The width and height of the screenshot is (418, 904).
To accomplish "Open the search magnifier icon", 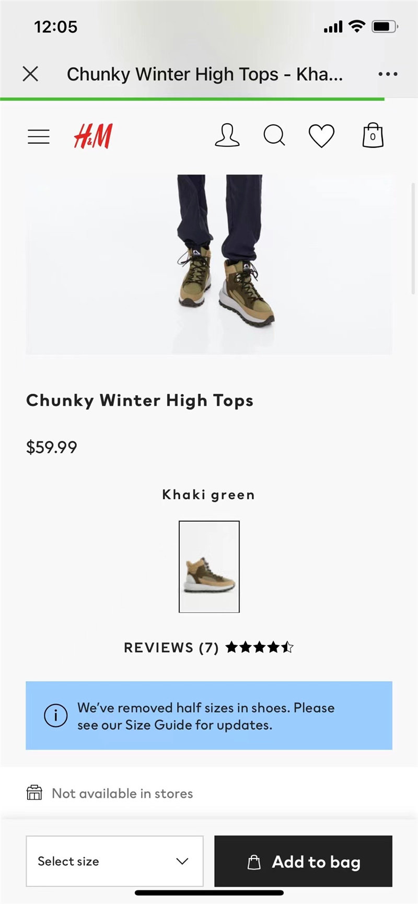I will point(274,136).
